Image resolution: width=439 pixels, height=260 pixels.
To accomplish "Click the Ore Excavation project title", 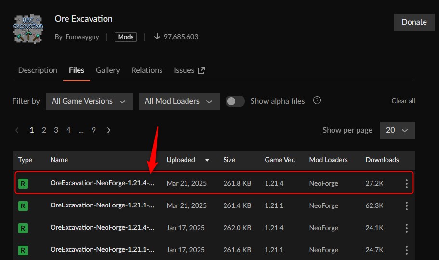I will point(84,19).
